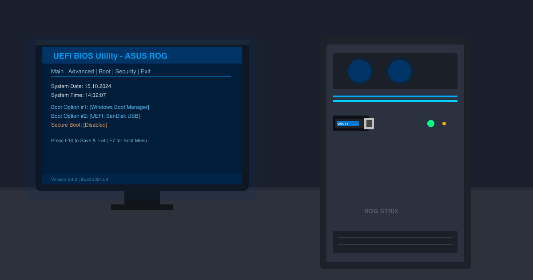Switch to the Advanced BIOS tab
Viewport: 533px width, 280px height.
coord(81,72)
